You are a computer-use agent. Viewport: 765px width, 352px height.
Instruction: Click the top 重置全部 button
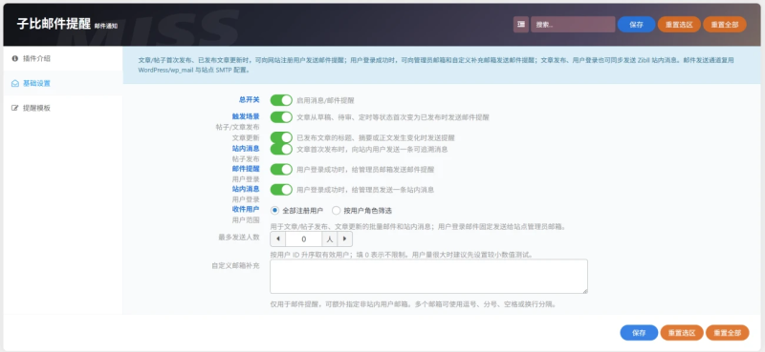(725, 25)
